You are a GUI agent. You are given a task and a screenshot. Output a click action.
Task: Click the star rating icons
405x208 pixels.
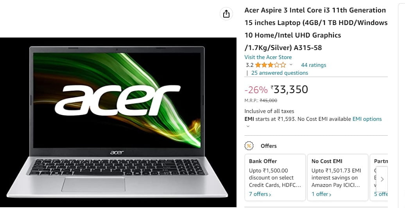(271, 65)
